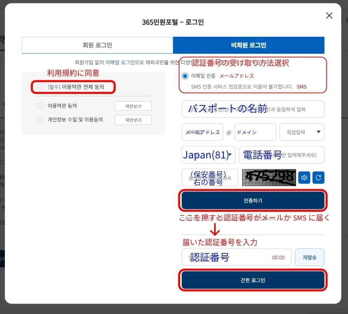
Task: Click 간편 로그인 button
Action: [253, 280]
